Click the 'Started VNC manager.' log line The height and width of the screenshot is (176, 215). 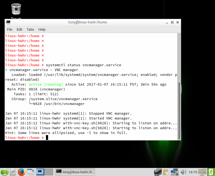coord(68,118)
